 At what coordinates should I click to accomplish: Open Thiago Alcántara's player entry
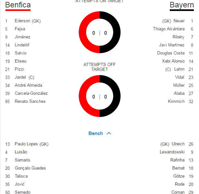pos(169,29)
